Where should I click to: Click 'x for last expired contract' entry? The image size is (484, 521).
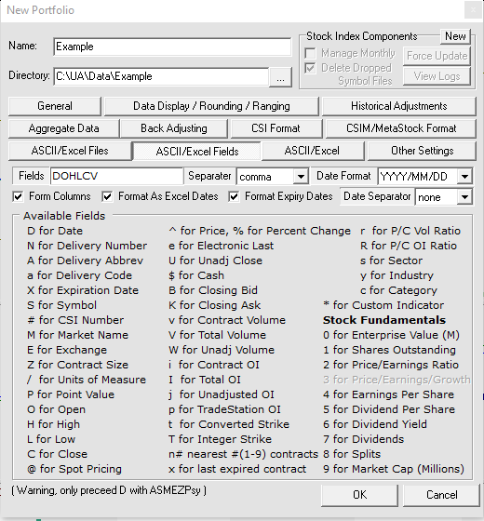tap(237, 469)
